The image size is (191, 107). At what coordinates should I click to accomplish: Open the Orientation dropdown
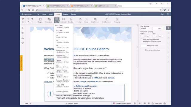click(49, 20)
